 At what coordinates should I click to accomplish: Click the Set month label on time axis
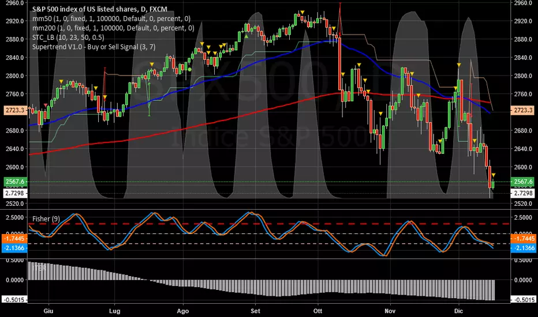pos(255,311)
